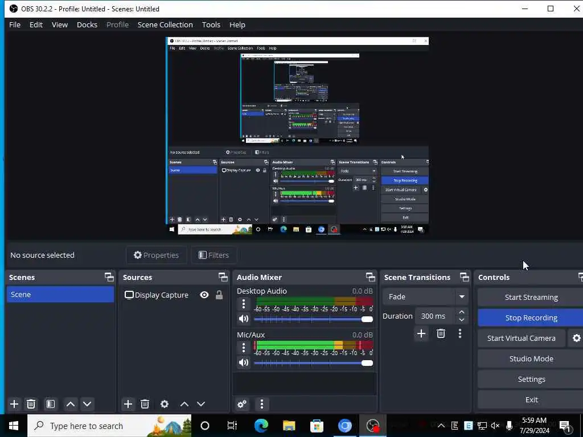Move source down with arrow icon
This screenshot has height=437, width=583.
201,404
